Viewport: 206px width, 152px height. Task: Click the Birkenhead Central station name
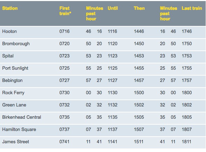pos(22,117)
